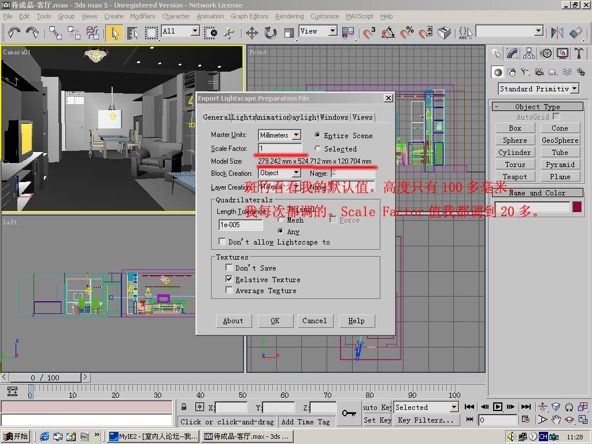This screenshot has width=592, height=444.
Task: Click the Cancel button in export dialog
Action: (x=314, y=321)
